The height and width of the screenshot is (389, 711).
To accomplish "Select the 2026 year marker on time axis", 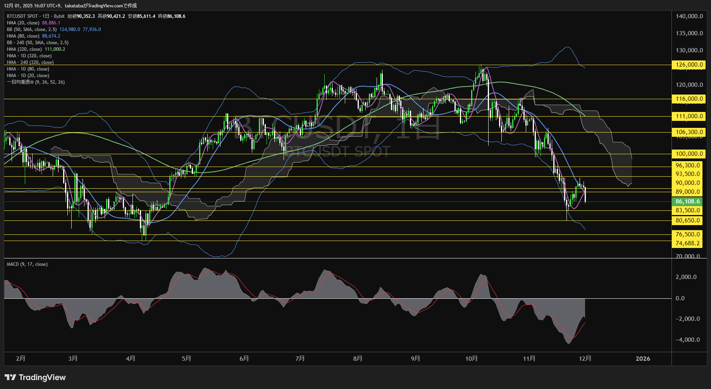I will pyautogui.click(x=643, y=358).
